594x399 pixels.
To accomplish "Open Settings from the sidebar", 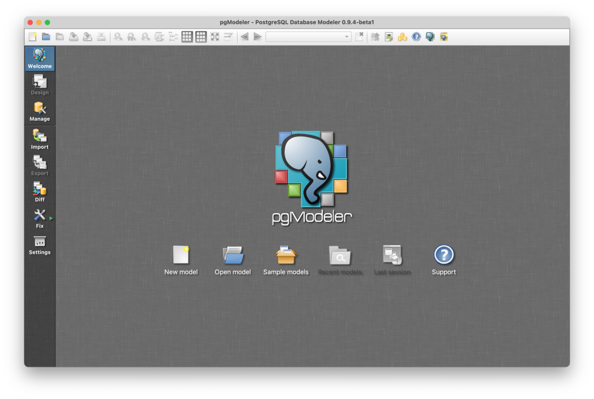I will coord(40,245).
